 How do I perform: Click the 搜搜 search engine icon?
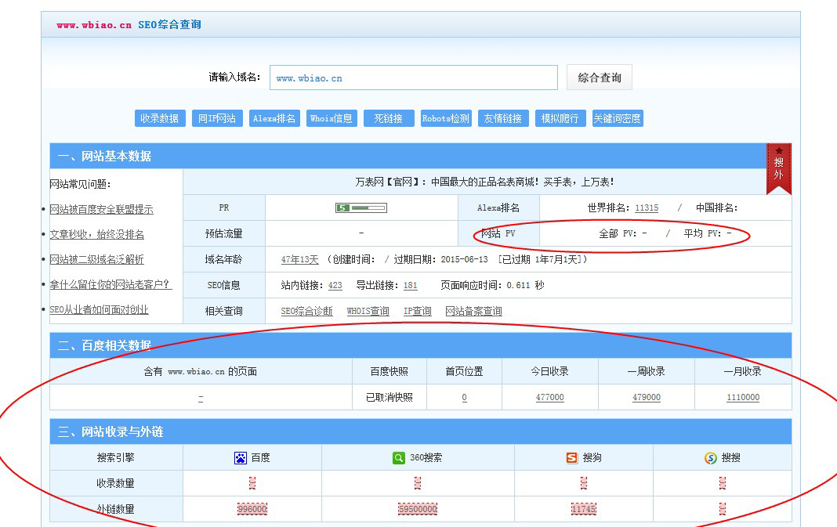(711, 457)
